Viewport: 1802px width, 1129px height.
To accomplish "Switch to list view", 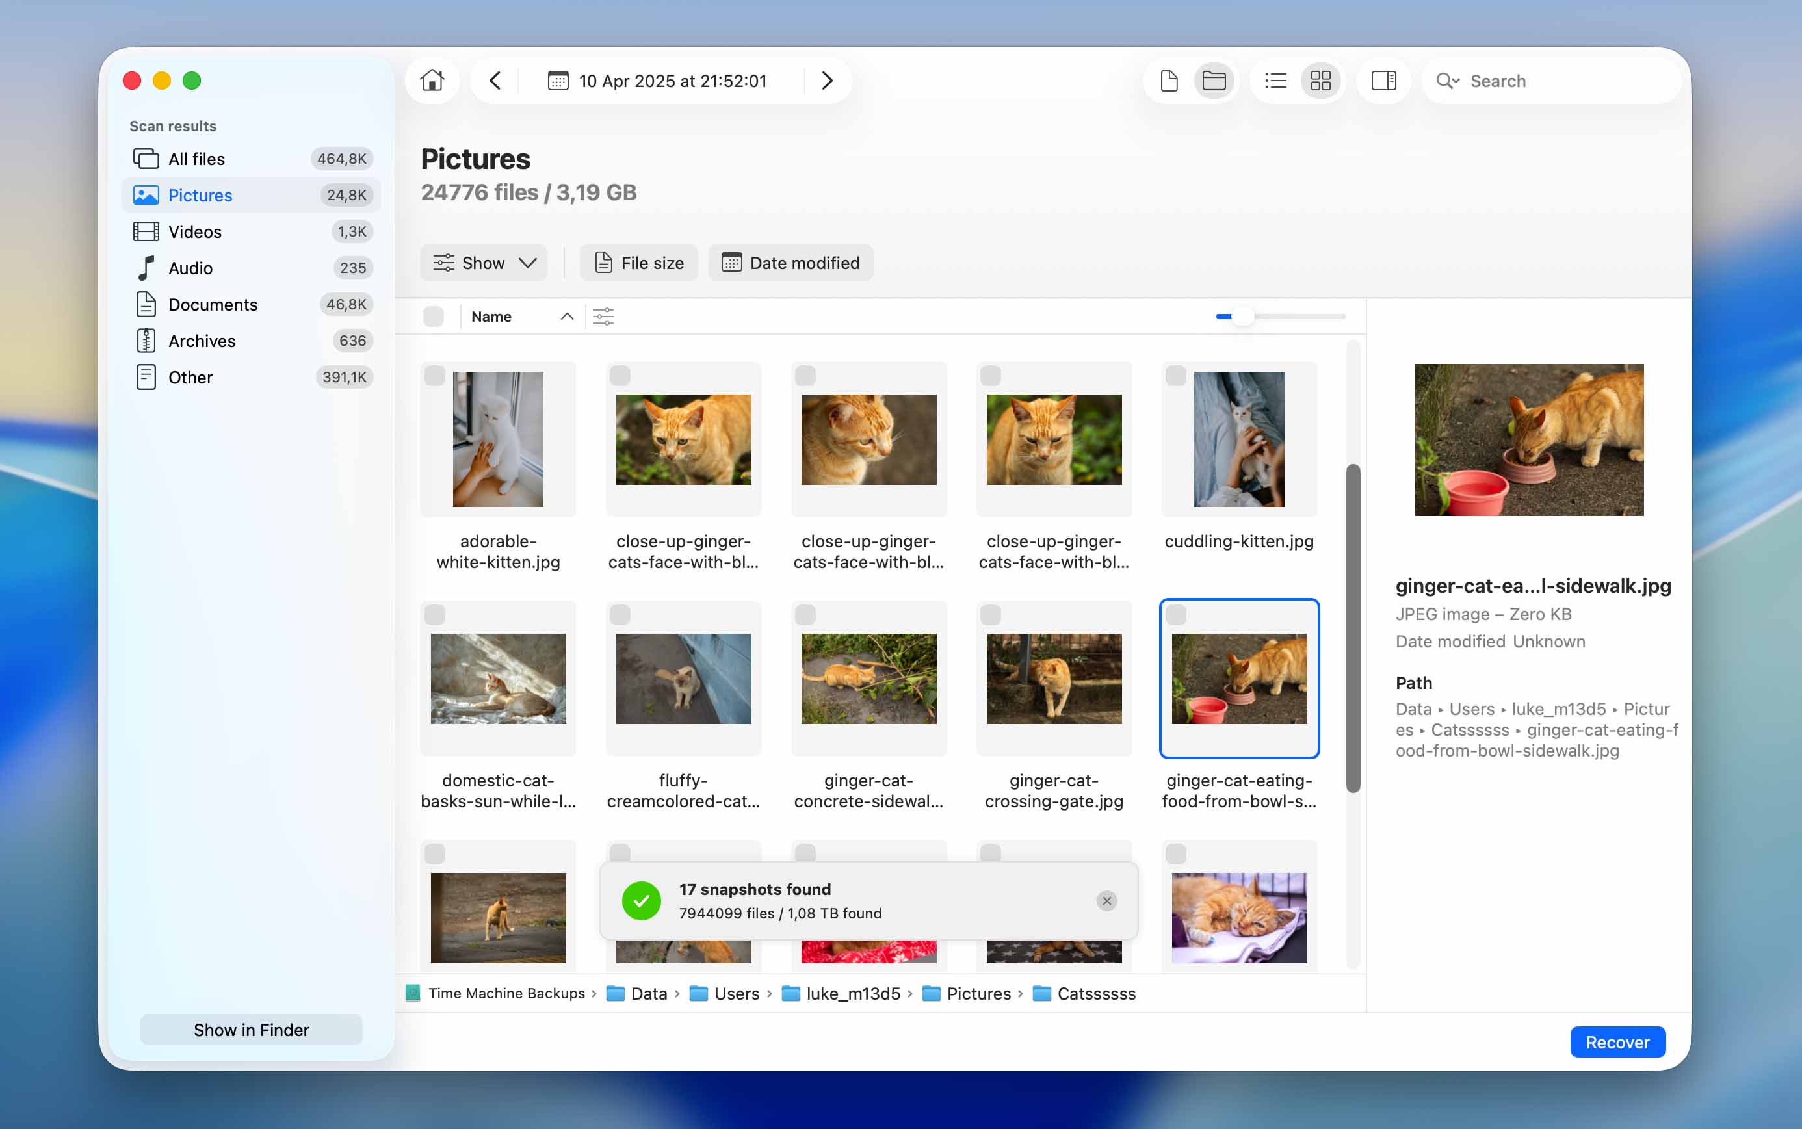I will coord(1275,81).
